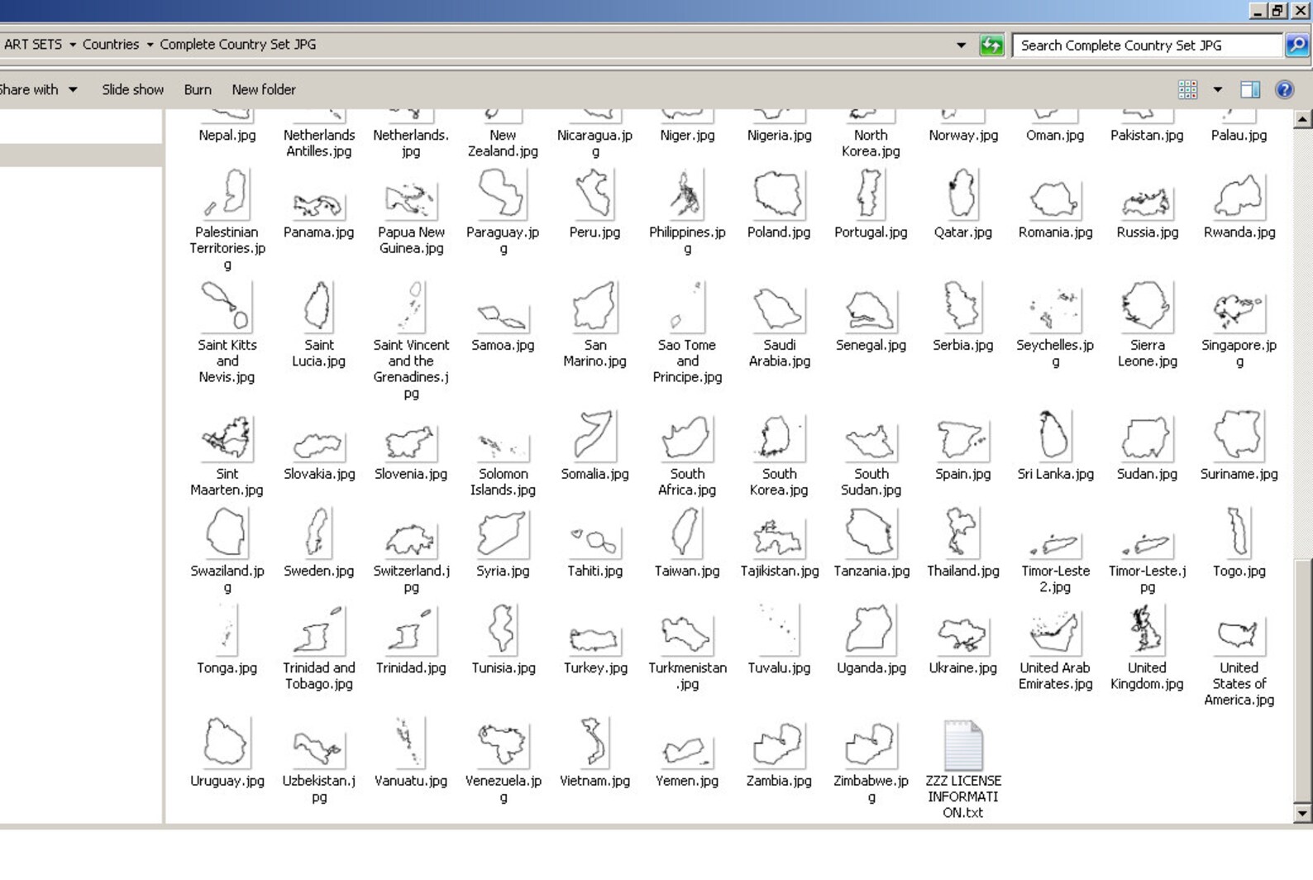1313x880 pixels.
Task: Select the Zimbabwe.jpg thumbnail
Action: click(x=870, y=744)
